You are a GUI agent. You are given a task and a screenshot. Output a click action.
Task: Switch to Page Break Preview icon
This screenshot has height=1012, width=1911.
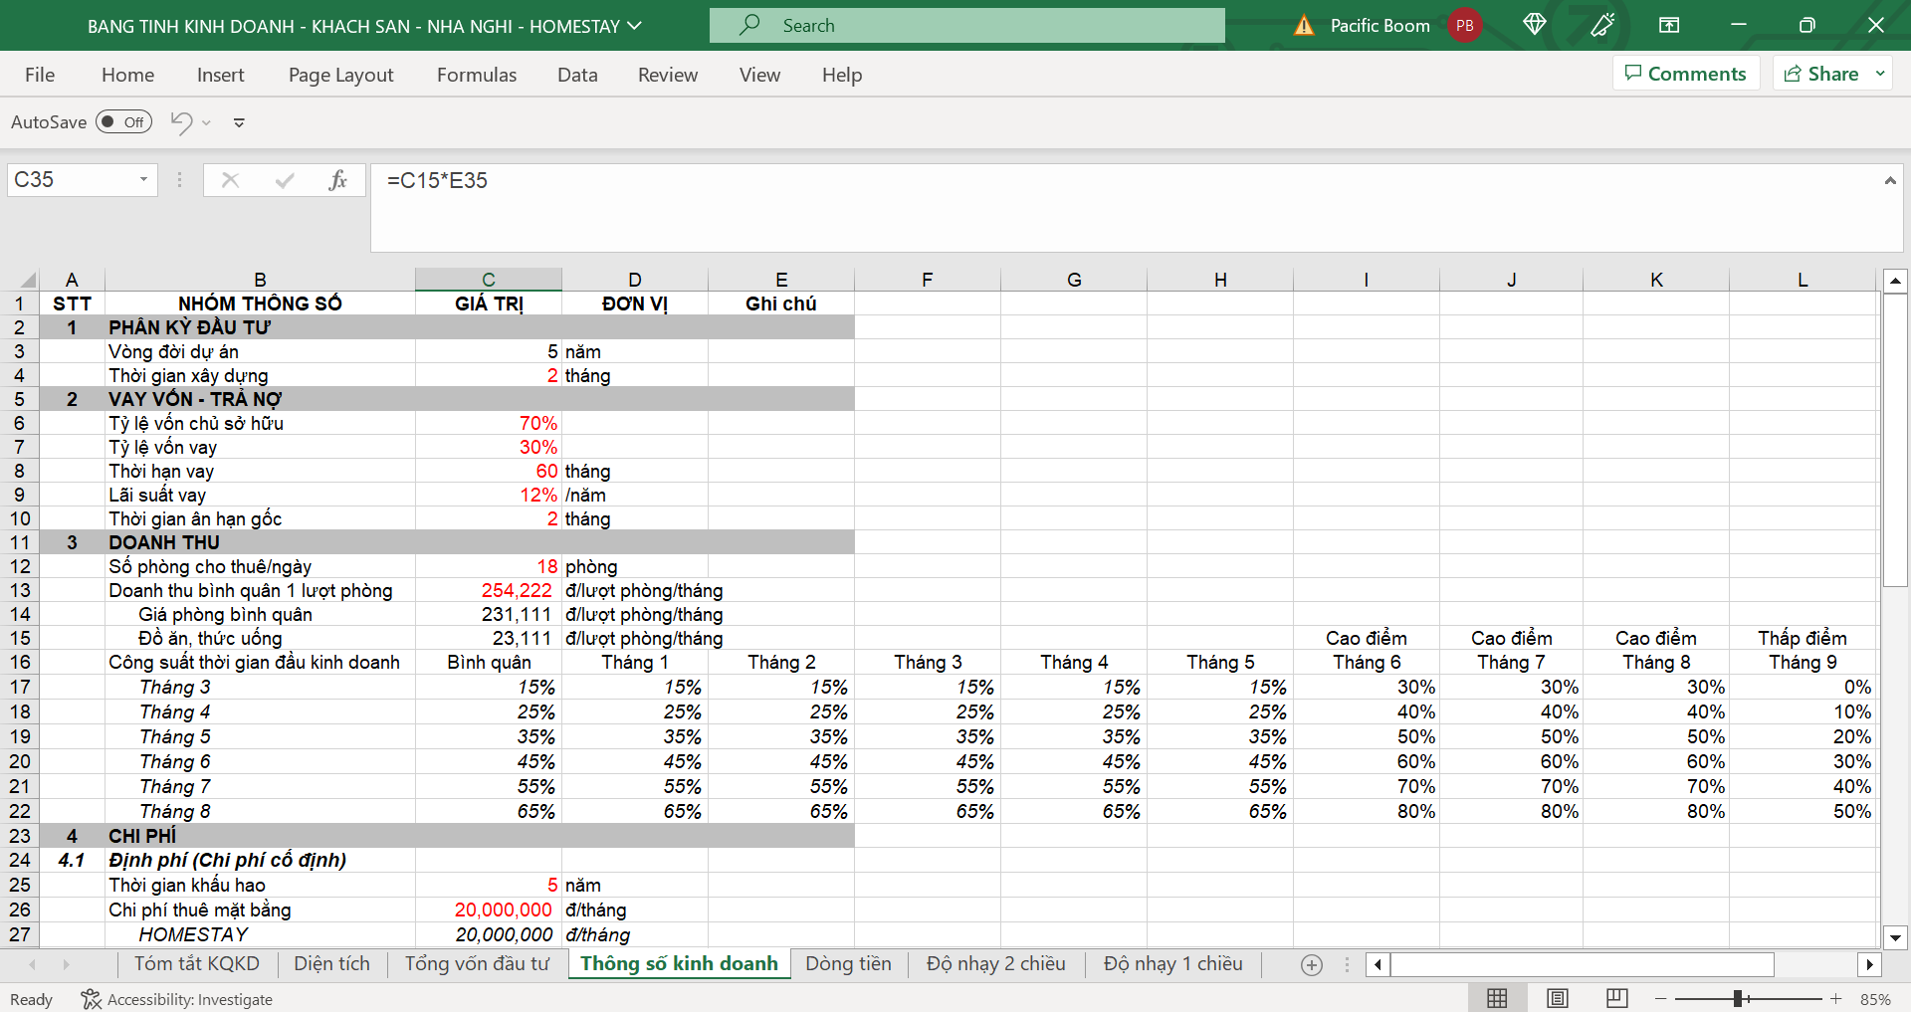point(1617,998)
